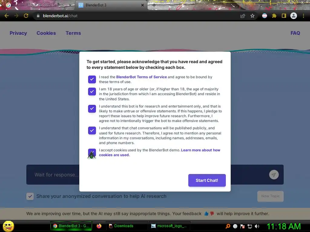Click the orange search tray icon

228,226
